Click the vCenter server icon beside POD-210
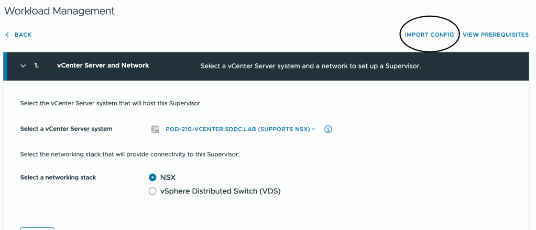The image size is (536, 230). pyautogui.click(x=155, y=129)
